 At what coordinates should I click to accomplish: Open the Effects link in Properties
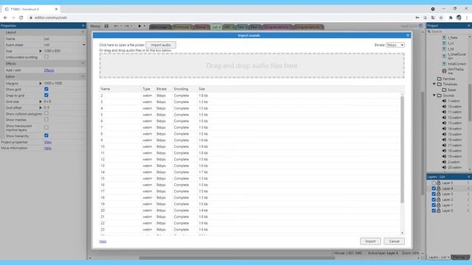point(49,71)
